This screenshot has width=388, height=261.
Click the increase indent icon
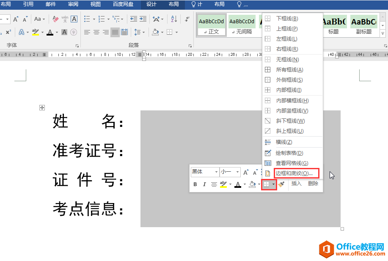(x=143, y=19)
